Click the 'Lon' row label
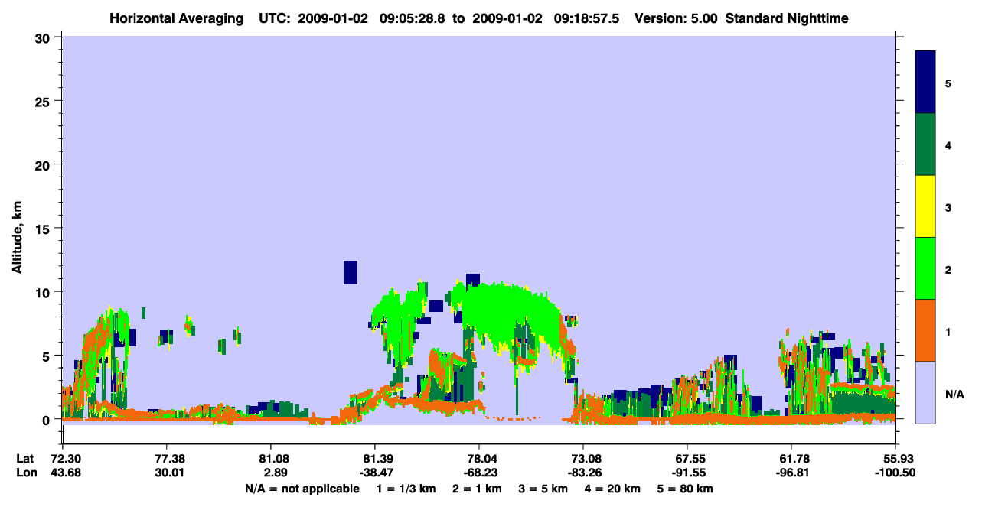 (x=25, y=473)
